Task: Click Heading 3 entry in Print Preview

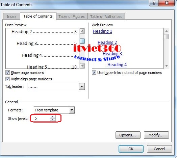Action: (x=47, y=43)
